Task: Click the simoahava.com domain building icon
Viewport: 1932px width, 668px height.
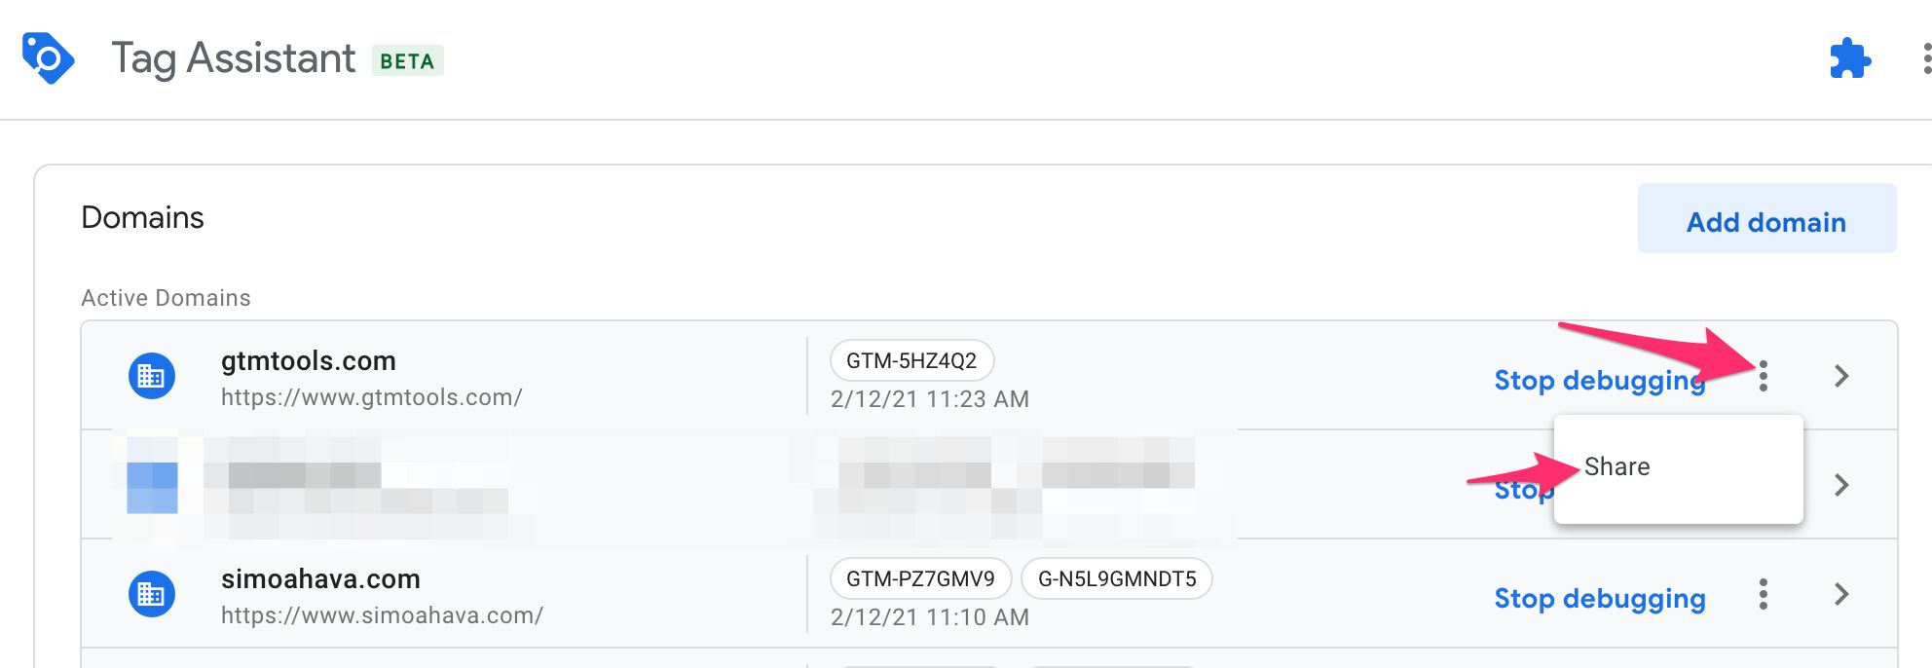Action: [x=151, y=594]
